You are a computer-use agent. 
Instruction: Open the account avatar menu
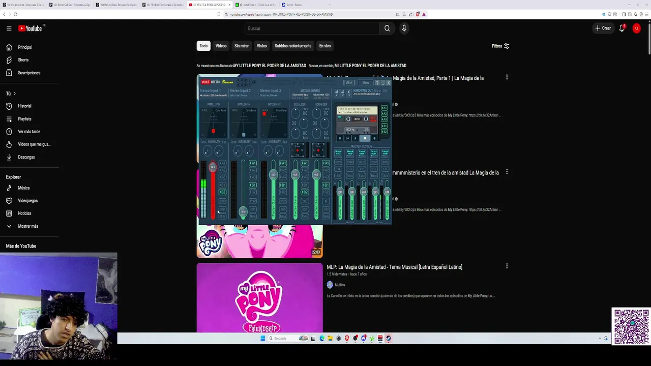636,28
